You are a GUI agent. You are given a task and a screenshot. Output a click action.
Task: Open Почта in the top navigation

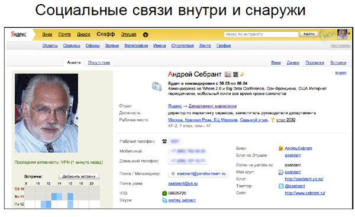(x=64, y=34)
